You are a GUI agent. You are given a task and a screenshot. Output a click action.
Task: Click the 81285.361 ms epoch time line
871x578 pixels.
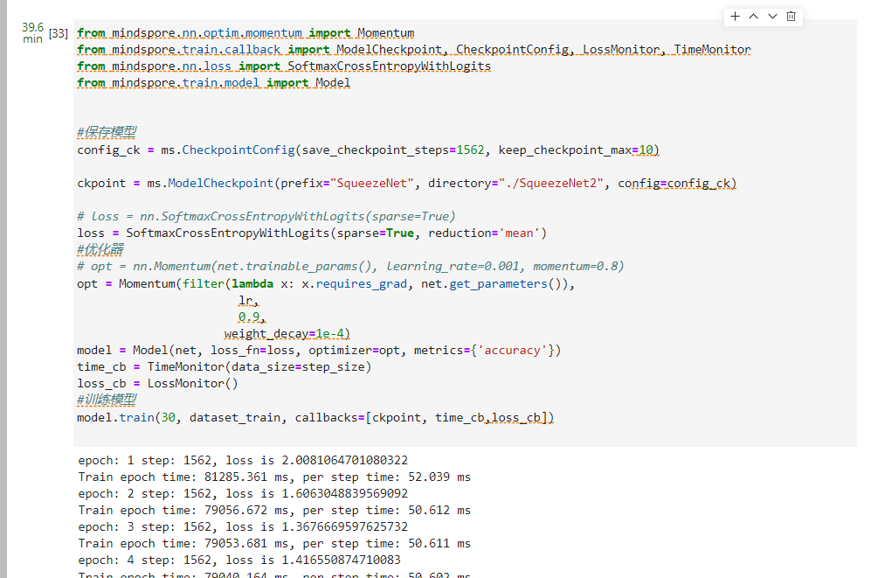[274, 477]
